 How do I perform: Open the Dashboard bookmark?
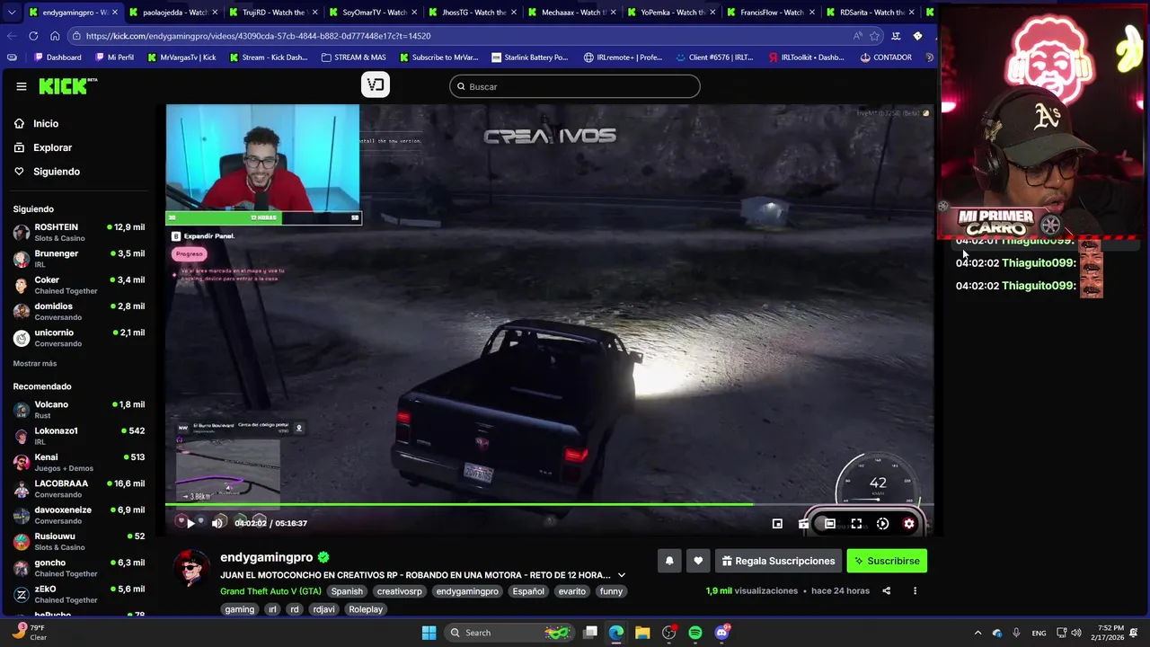57,58
